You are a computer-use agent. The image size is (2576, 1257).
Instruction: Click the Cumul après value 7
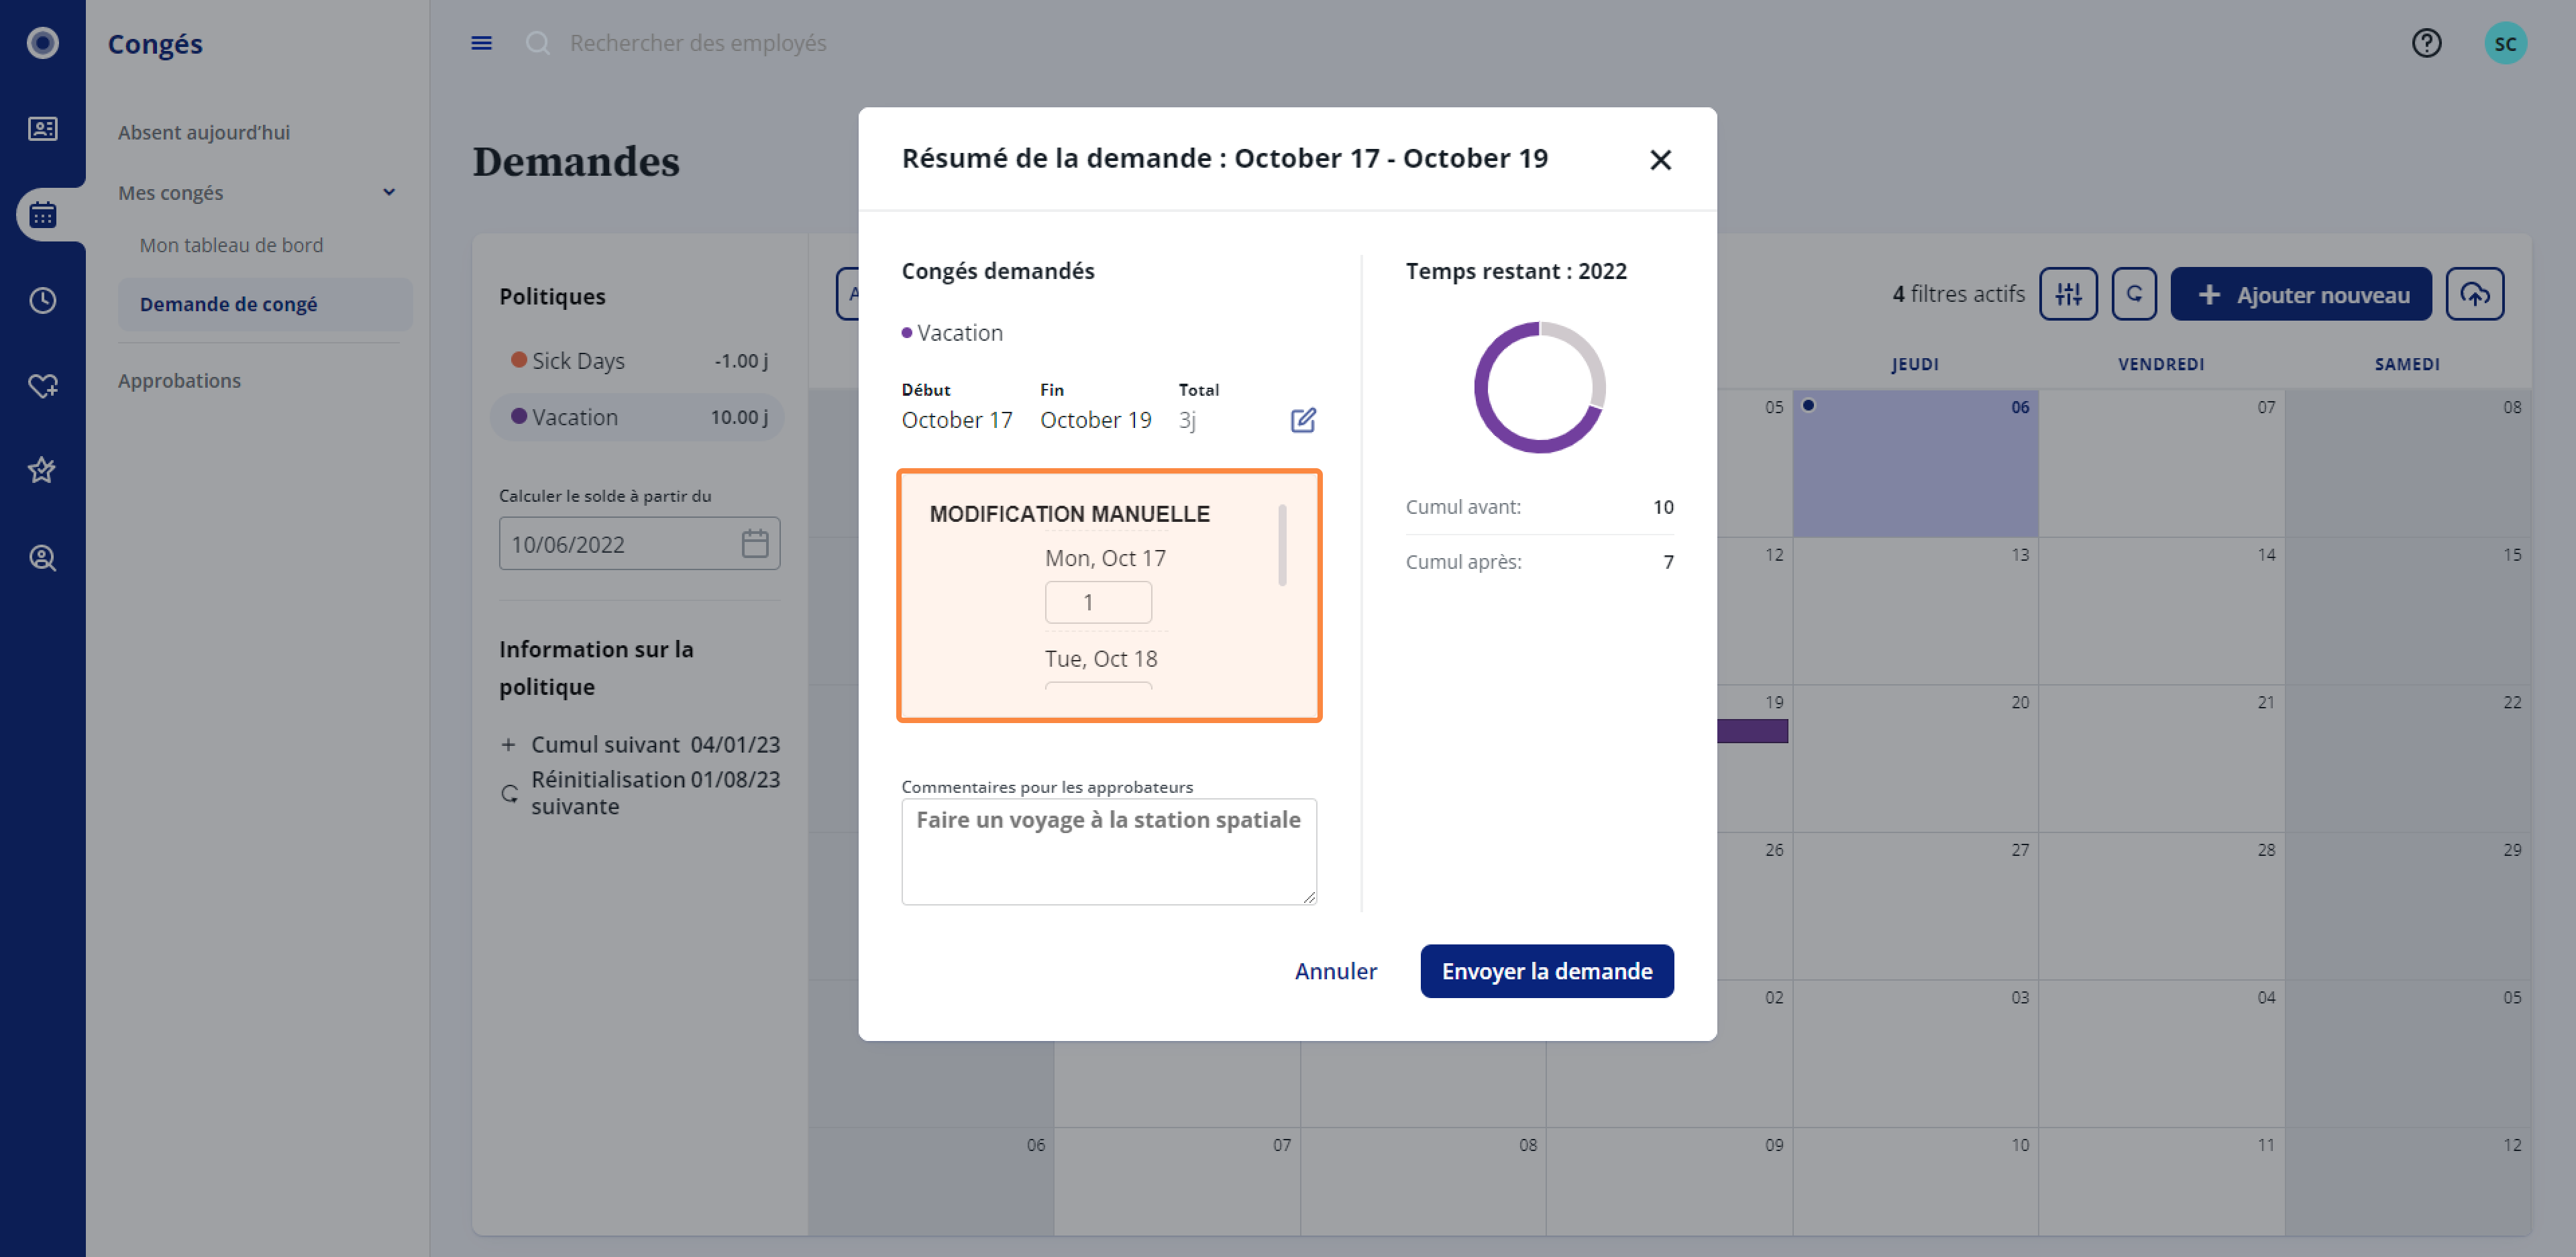[x=1668, y=562]
